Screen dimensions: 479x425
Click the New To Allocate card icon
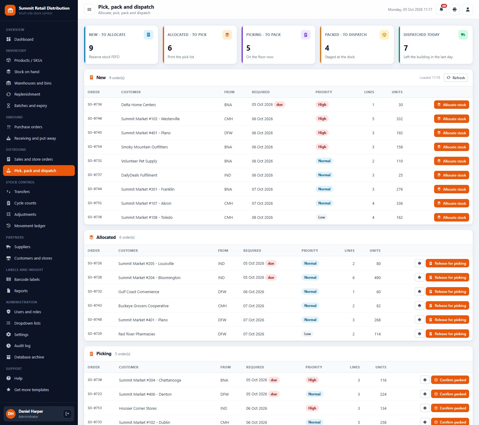point(148,35)
